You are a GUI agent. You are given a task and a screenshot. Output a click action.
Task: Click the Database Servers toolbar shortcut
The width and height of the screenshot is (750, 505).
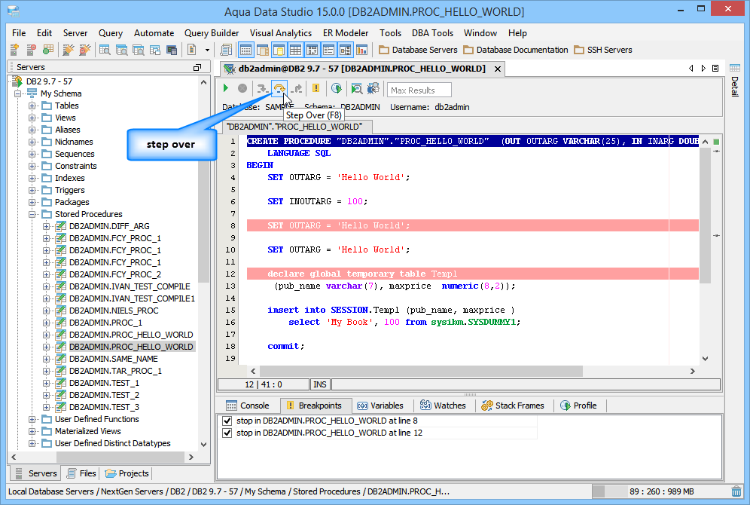418,50
